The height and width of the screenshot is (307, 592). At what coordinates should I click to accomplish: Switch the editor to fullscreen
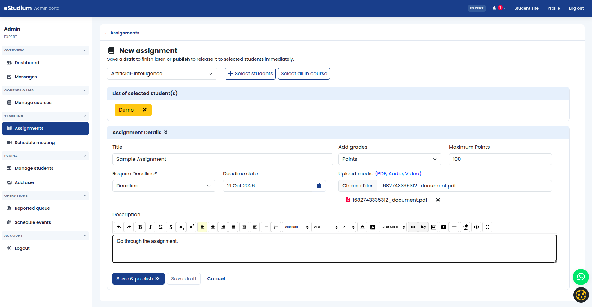coord(487,227)
